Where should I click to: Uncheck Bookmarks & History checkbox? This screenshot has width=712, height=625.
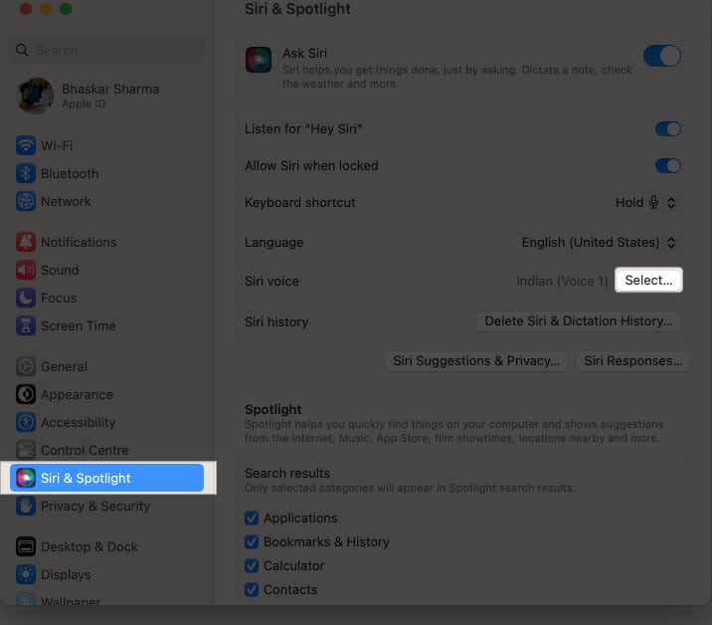pyautogui.click(x=252, y=541)
